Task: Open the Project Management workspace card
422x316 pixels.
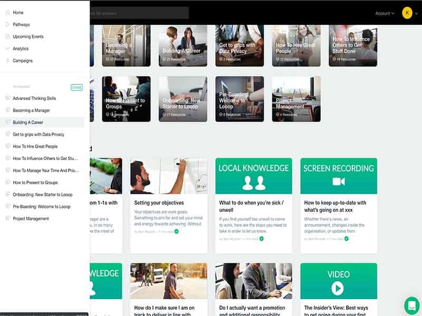Action: (x=296, y=99)
